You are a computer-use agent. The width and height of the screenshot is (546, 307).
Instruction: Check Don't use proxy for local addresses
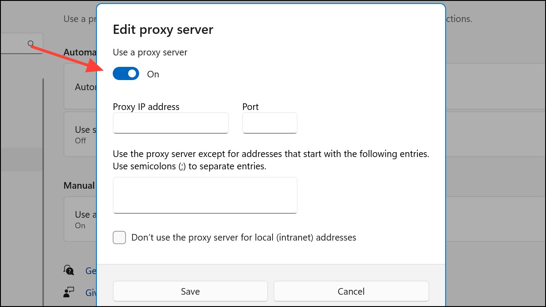pyautogui.click(x=119, y=238)
